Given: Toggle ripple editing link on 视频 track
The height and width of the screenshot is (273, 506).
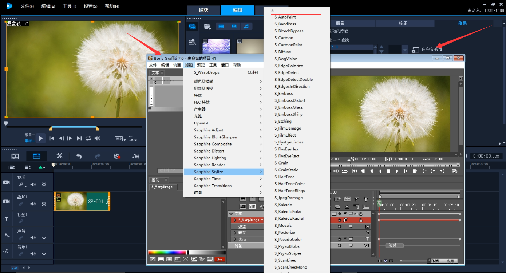Looking at the screenshot, I should pyautogui.click(x=21, y=185).
